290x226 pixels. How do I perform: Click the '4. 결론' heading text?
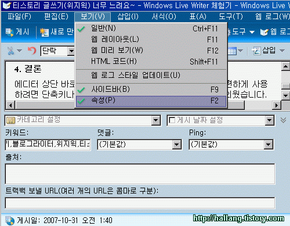tap(28, 69)
